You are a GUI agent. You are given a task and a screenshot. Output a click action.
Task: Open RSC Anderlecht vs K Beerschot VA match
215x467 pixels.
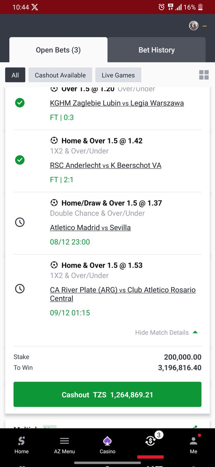tap(106, 165)
